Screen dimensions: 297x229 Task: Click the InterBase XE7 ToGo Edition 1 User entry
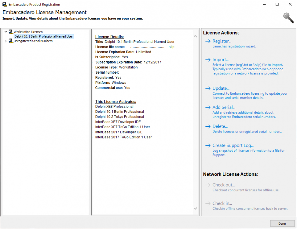point(123,127)
